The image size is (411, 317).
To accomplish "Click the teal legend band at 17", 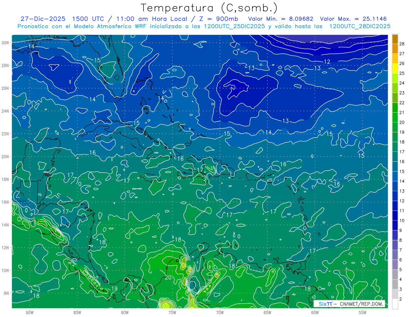I will coord(395,147).
